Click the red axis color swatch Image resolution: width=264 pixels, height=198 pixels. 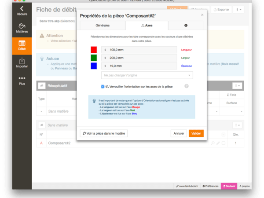(x=93, y=50)
